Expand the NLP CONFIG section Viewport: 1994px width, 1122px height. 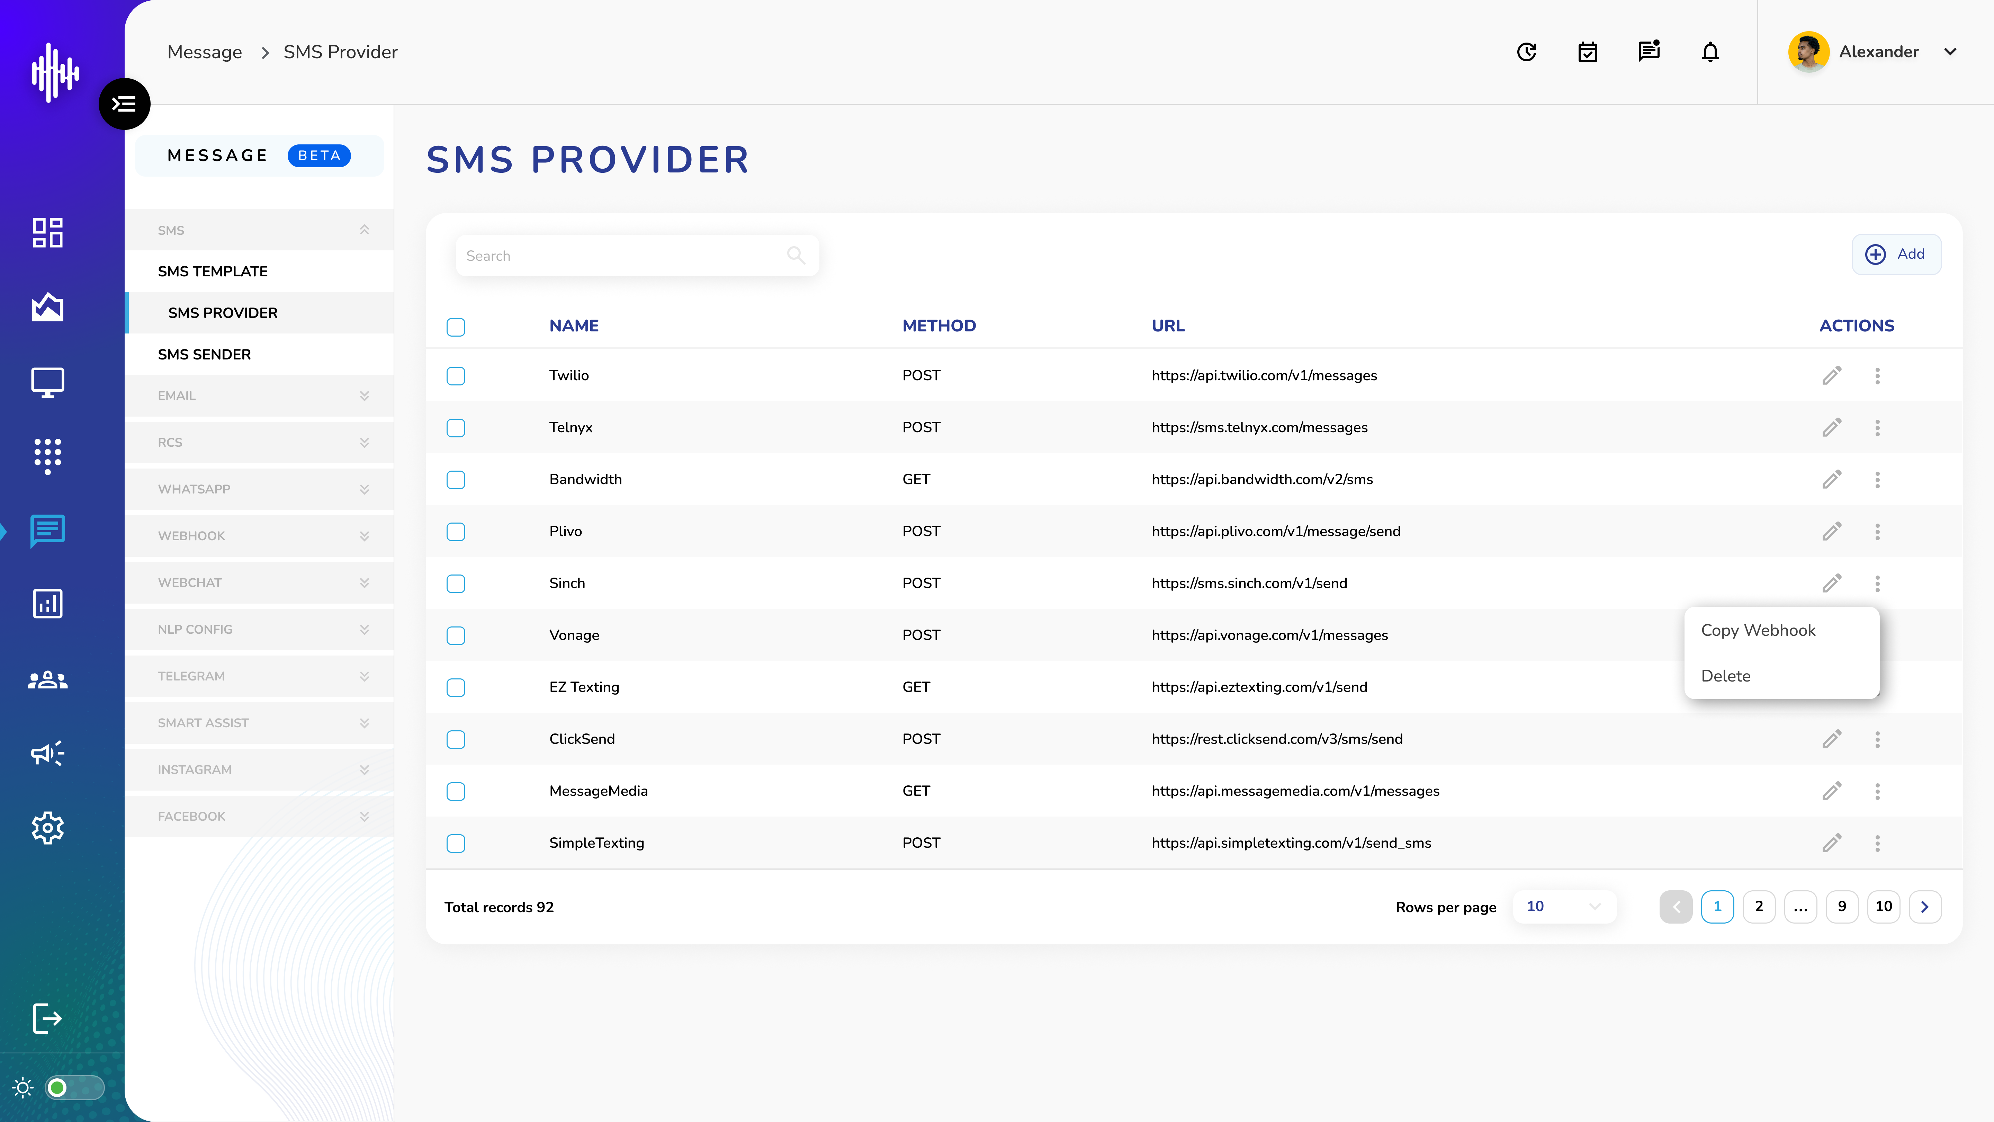coord(259,630)
